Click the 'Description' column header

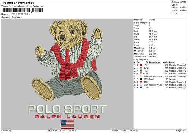155,62
